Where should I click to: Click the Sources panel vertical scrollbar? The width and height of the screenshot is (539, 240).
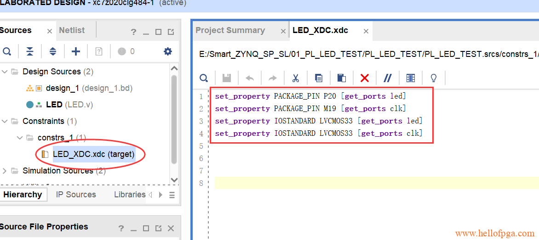tap(174, 119)
